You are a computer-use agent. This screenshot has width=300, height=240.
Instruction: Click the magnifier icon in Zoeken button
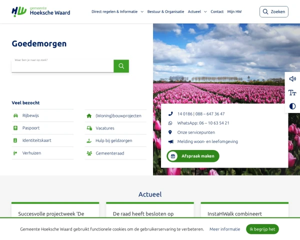265,11
